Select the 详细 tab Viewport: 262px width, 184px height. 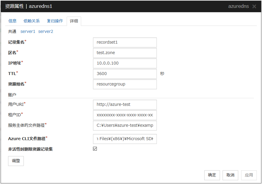74,21
